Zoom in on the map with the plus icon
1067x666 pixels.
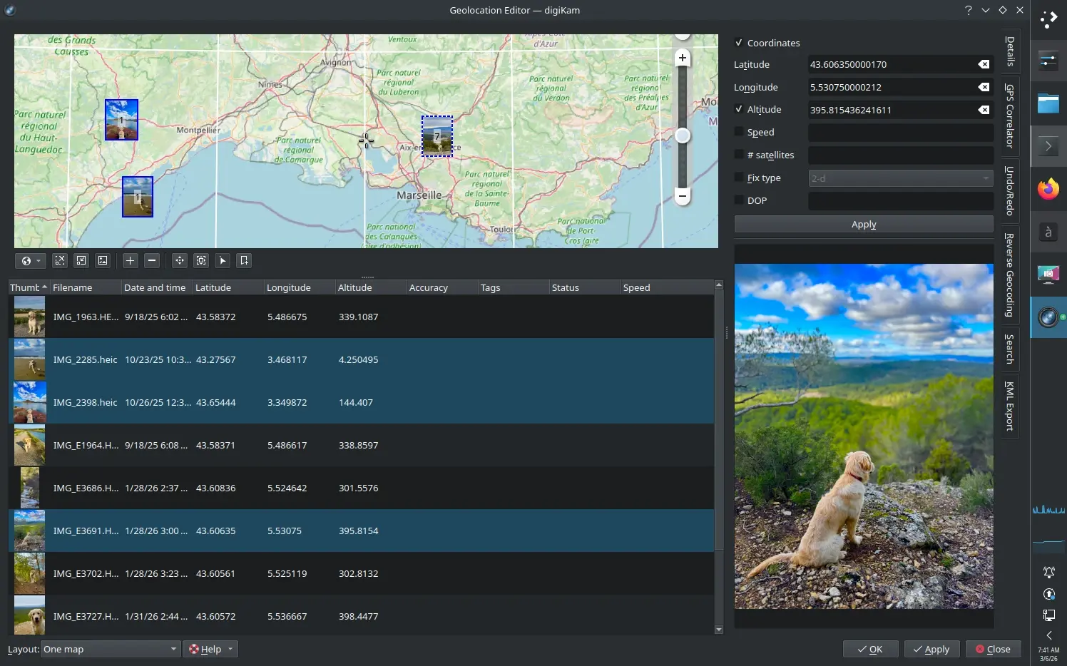130,260
